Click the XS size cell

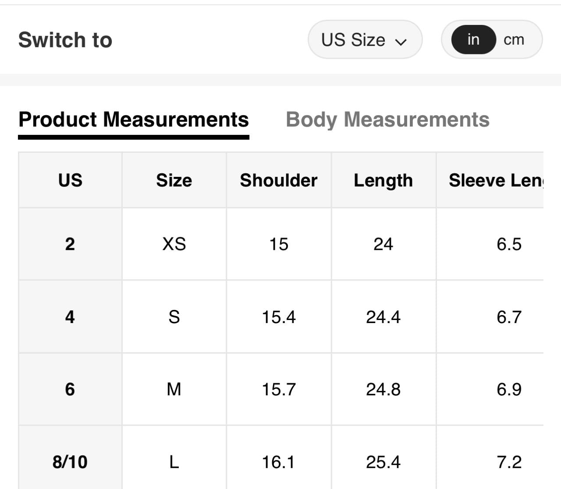point(174,244)
